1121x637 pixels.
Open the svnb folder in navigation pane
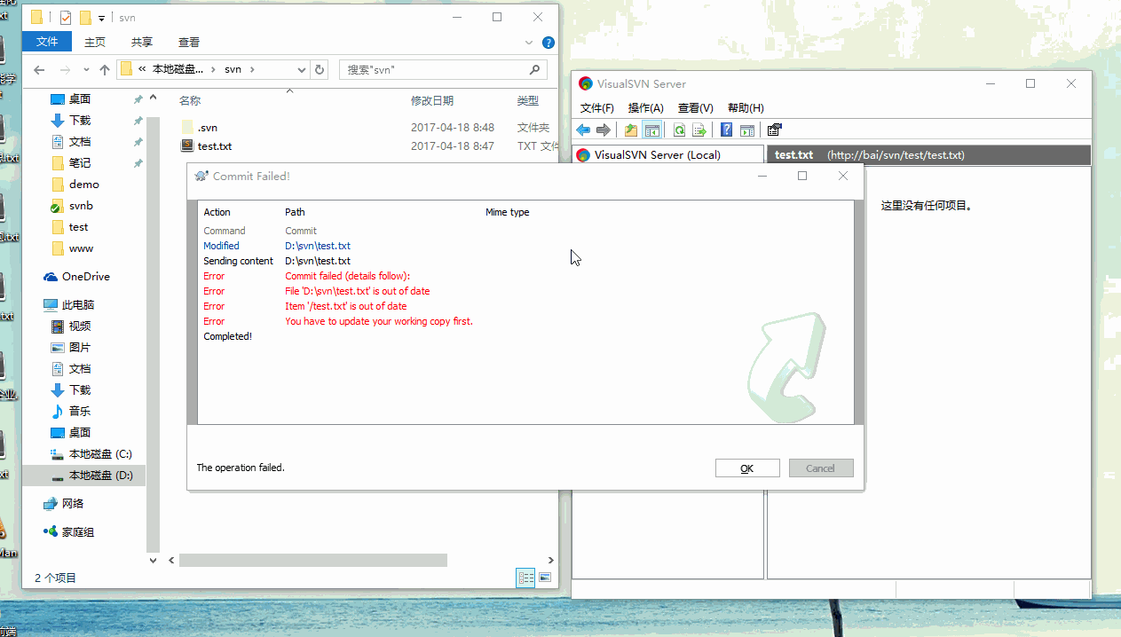[x=81, y=206]
